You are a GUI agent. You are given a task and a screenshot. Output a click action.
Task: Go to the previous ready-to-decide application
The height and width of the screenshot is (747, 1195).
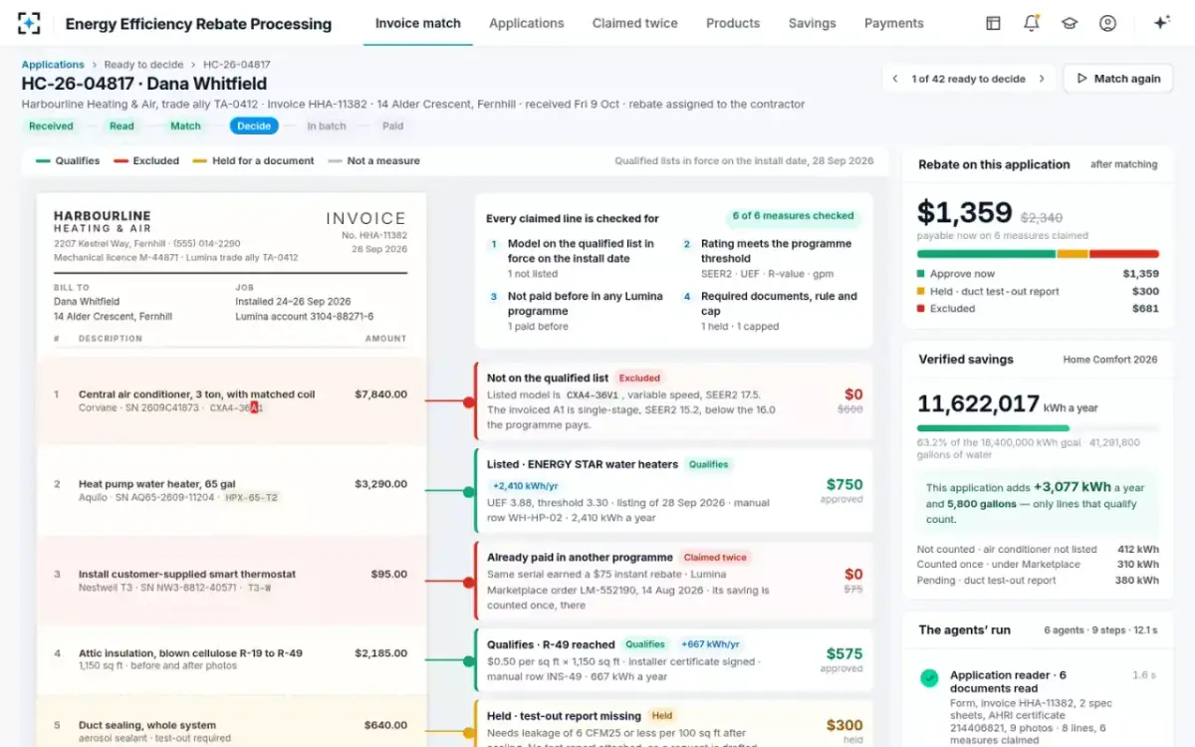[895, 79]
